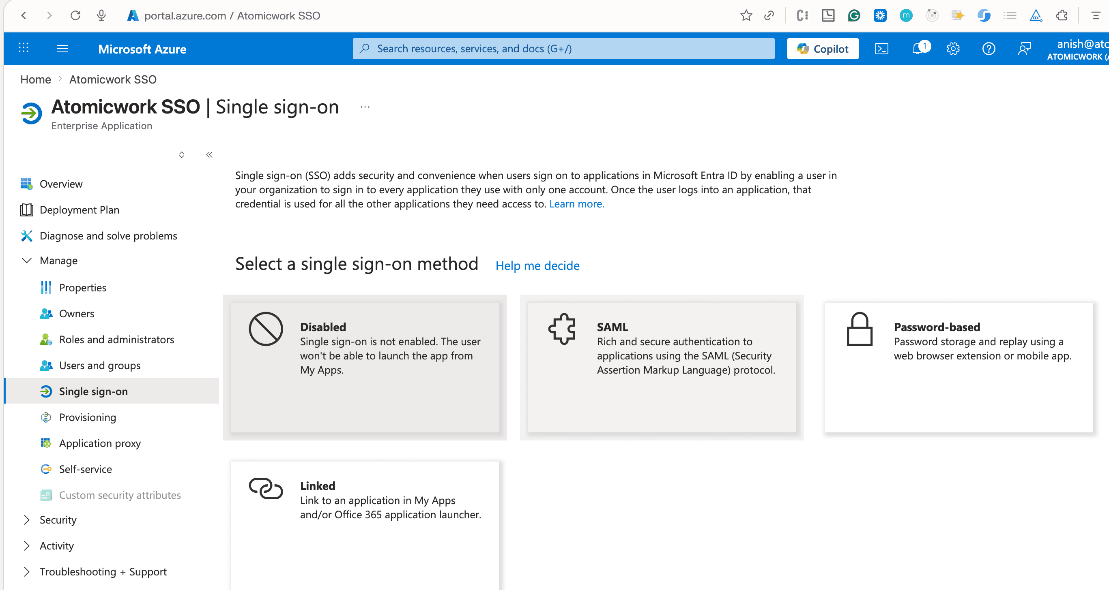Expand the Activity section

[27, 546]
